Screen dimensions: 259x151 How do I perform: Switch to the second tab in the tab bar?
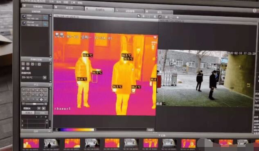(x=69, y=8)
